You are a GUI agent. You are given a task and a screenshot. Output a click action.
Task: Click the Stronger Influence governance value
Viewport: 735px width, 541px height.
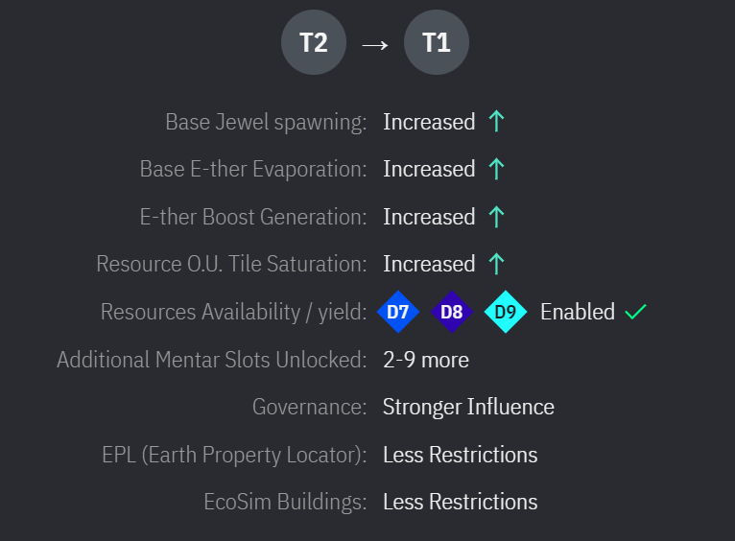468,407
